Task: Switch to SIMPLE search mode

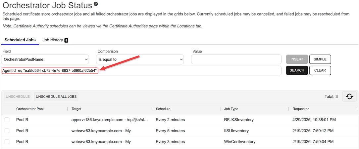Action: pos(320,59)
